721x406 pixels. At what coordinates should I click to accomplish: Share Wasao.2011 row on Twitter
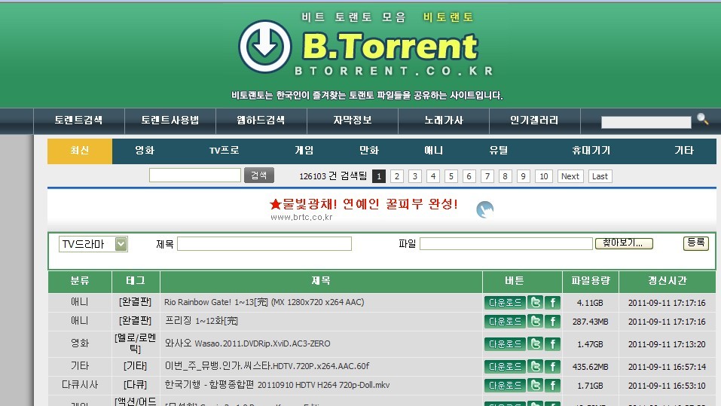(x=535, y=344)
